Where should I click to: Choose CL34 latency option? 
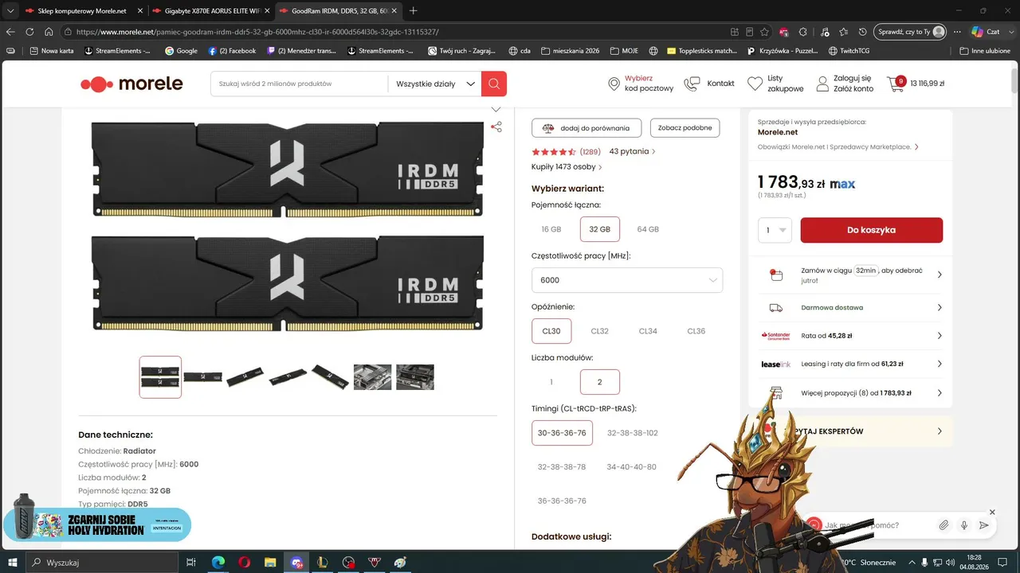click(648, 331)
